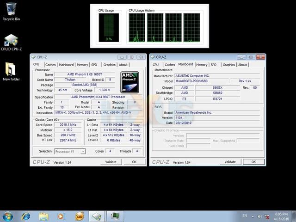This screenshot has height=222, width=296.
Task: Select the CPUID CPU-Z desktop shortcut
Action: (11, 42)
